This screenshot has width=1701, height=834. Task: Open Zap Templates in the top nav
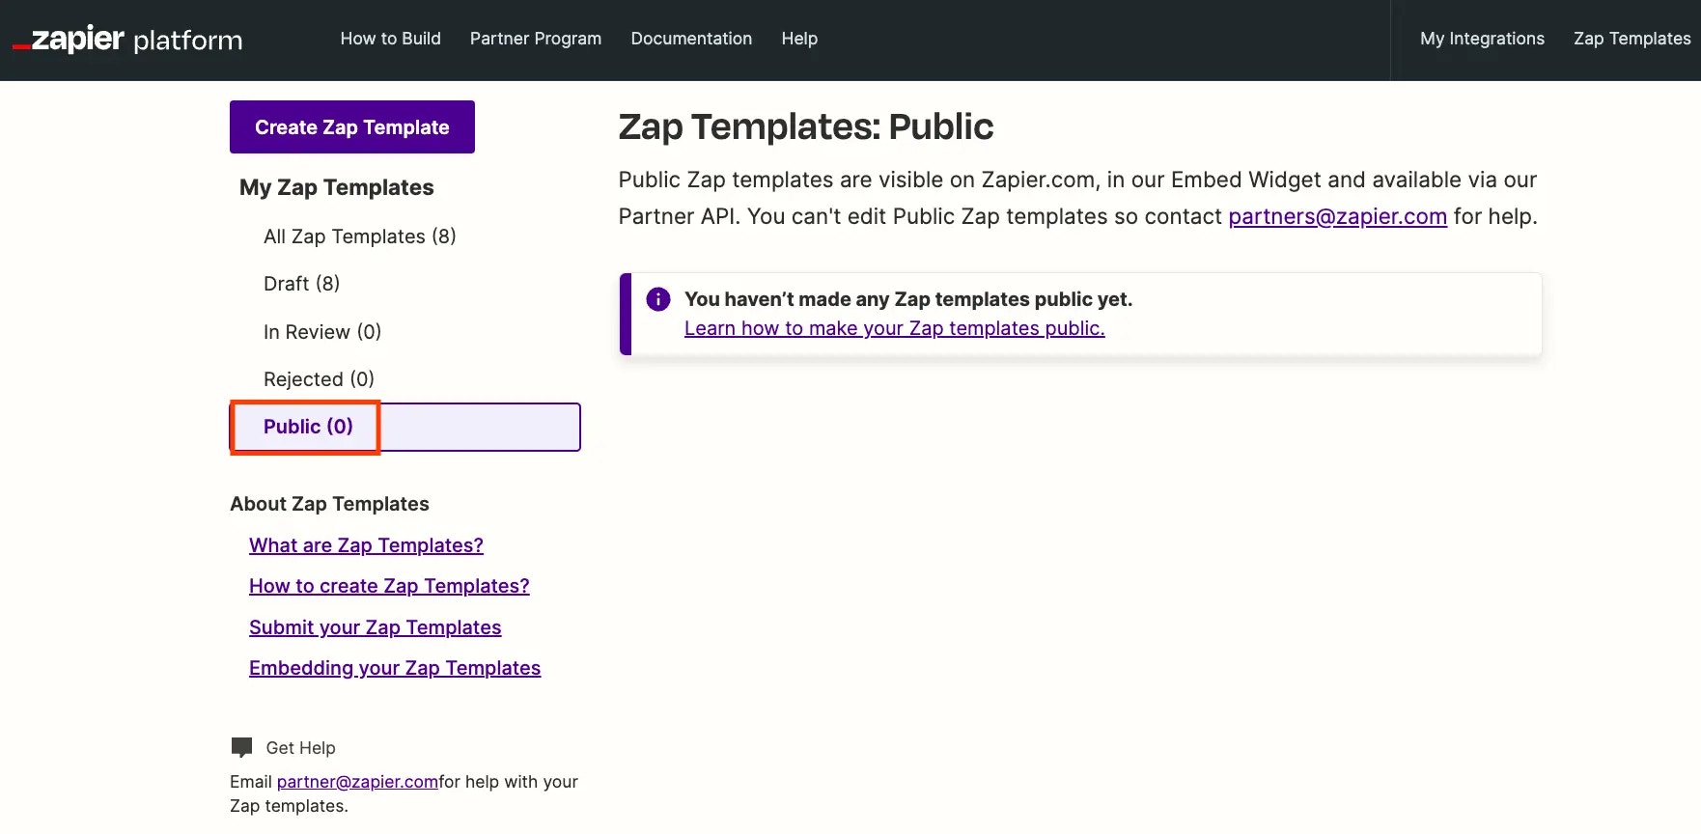(1631, 39)
